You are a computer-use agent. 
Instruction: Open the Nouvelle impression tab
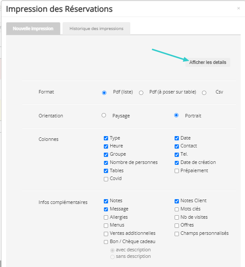coord(33,29)
